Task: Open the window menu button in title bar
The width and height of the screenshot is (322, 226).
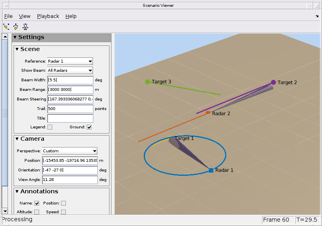Action: point(6,6)
